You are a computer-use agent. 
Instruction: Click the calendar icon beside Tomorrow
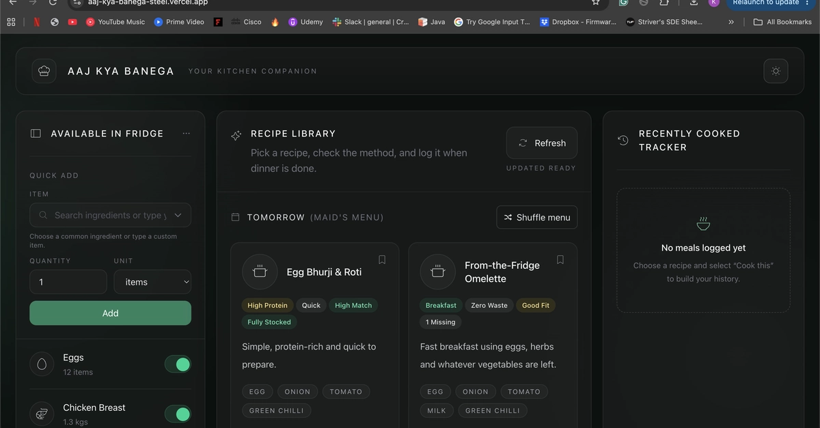pos(235,217)
